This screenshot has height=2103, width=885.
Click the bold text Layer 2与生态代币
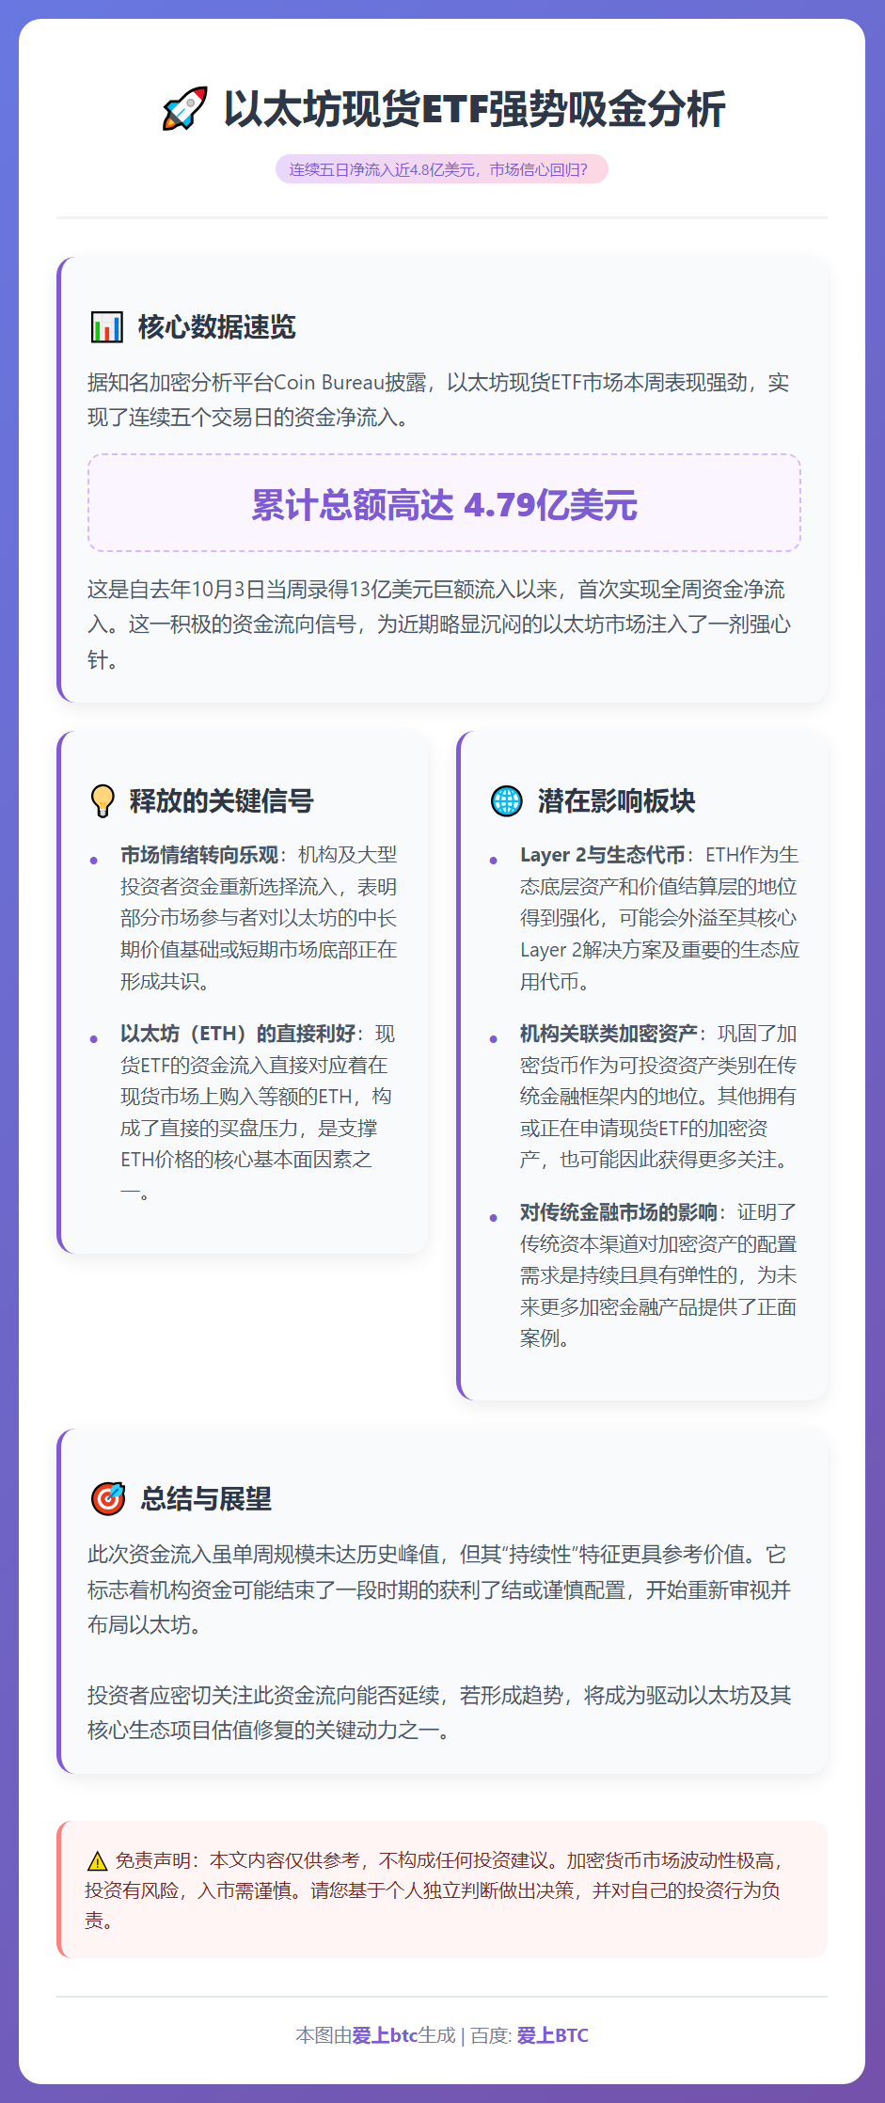click(x=603, y=855)
